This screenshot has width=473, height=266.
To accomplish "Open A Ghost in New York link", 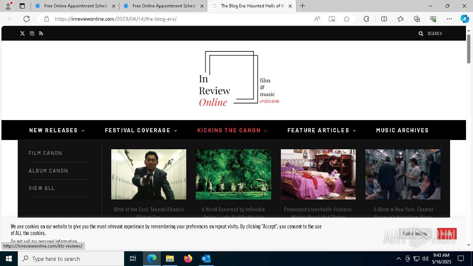I will [403, 213].
